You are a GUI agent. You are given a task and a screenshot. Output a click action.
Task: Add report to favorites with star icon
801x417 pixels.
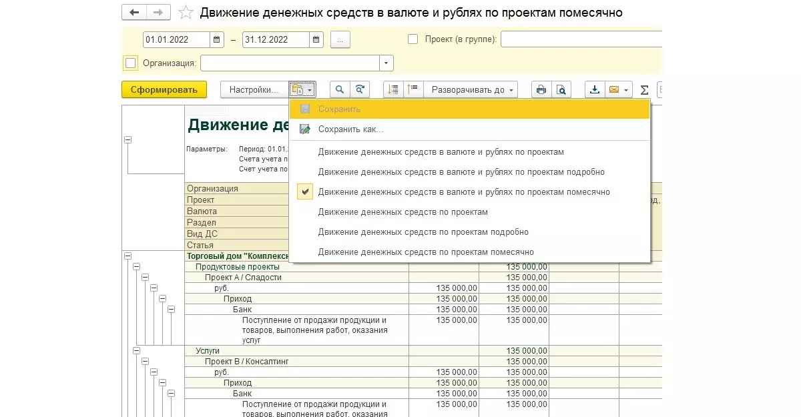(x=186, y=13)
